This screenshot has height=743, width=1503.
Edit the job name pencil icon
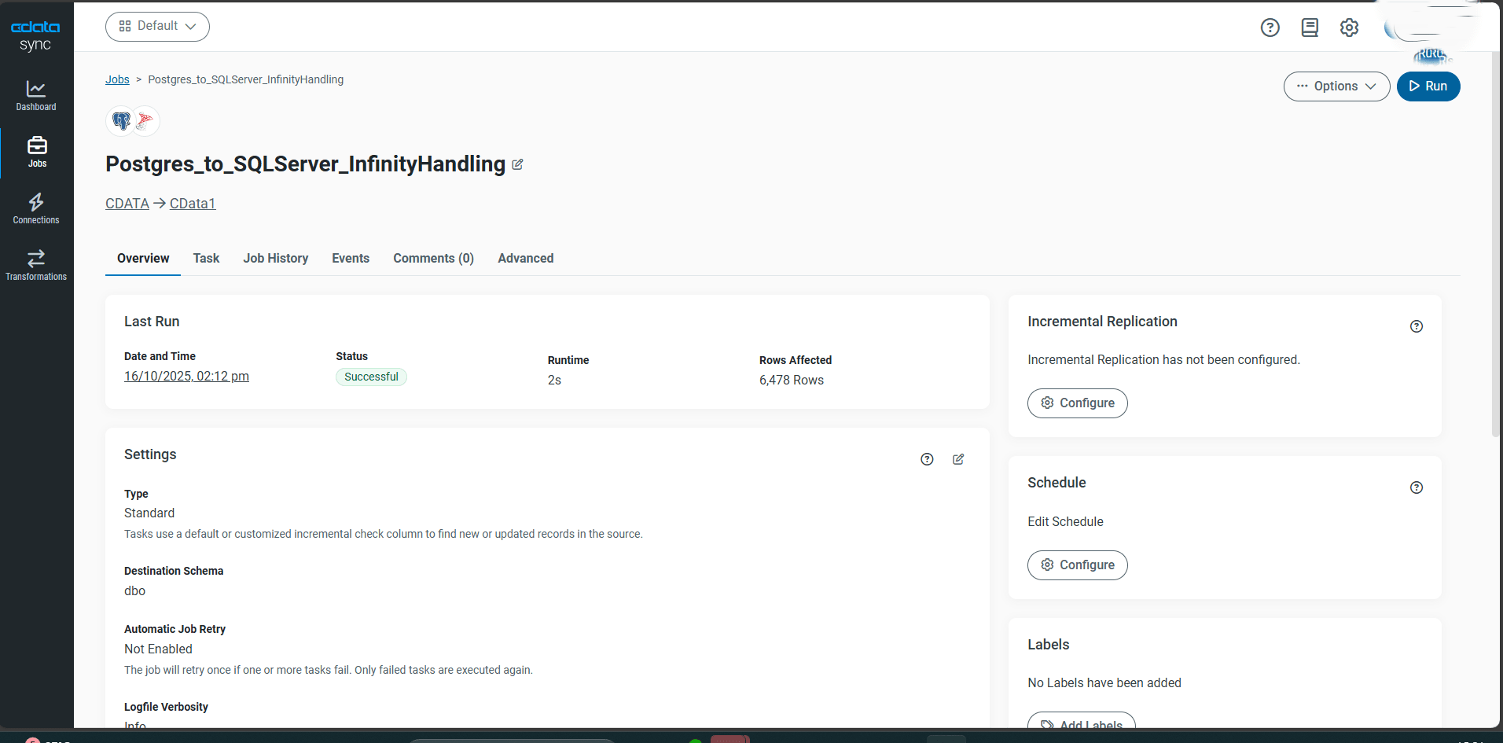[x=517, y=164]
